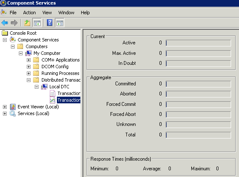Click the Committed transactions progress bar
Screen dimensions: 239x177
tap(198, 84)
